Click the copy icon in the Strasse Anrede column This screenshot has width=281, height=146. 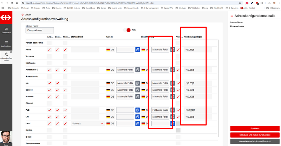point(138,90)
